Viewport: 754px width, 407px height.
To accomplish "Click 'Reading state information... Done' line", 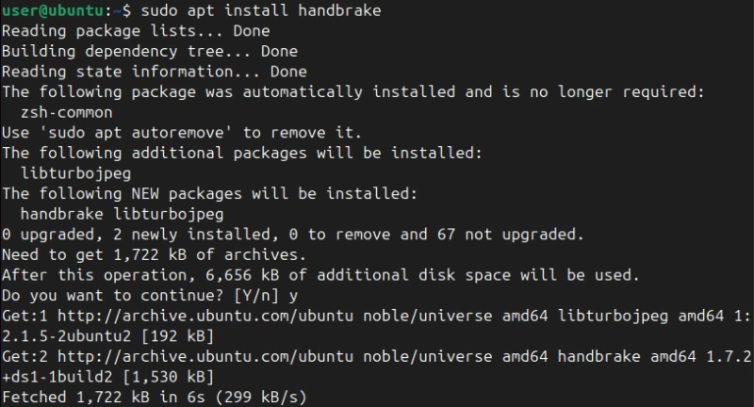I will 155,72.
